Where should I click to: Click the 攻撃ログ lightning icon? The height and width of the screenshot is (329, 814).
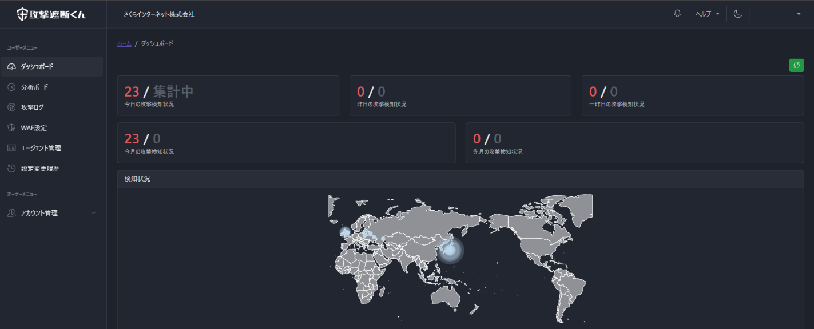point(11,107)
